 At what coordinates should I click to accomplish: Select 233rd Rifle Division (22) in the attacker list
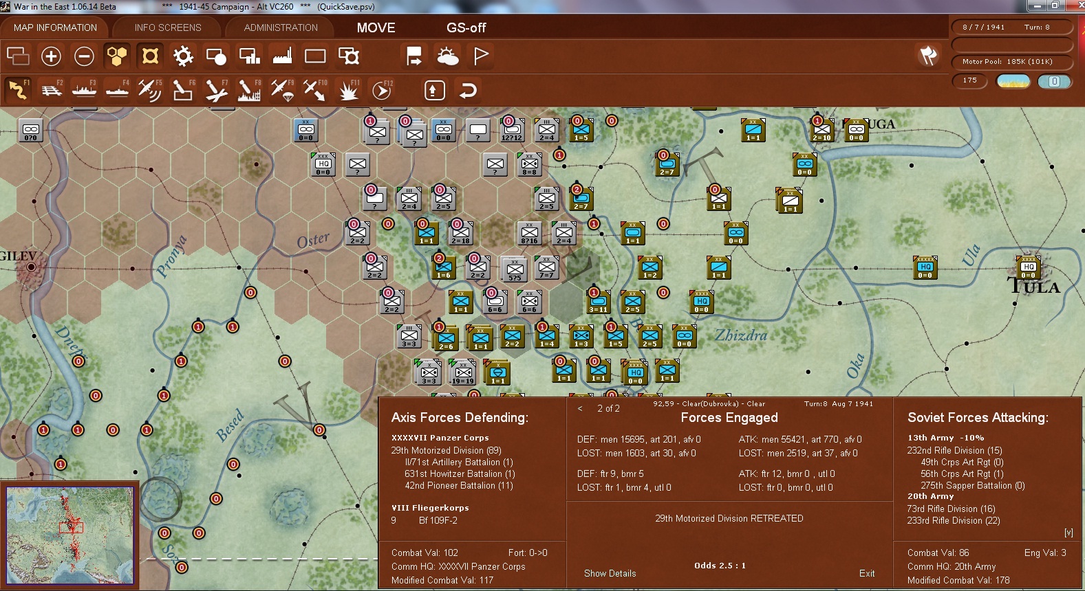coord(954,520)
